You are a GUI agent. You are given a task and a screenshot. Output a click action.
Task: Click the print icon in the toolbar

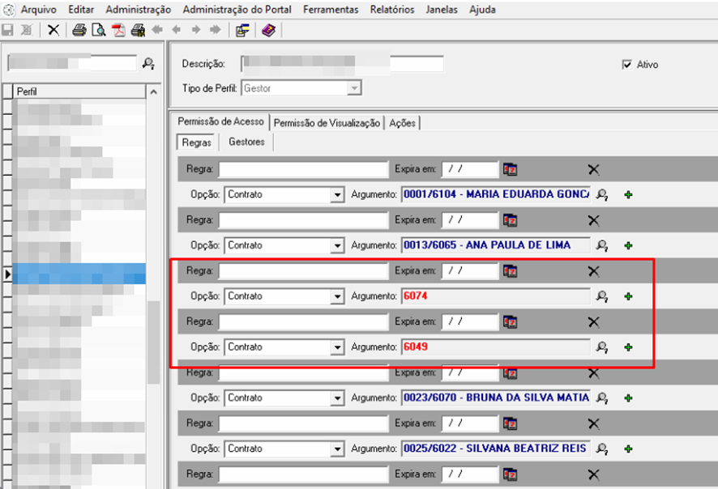(x=79, y=30)
